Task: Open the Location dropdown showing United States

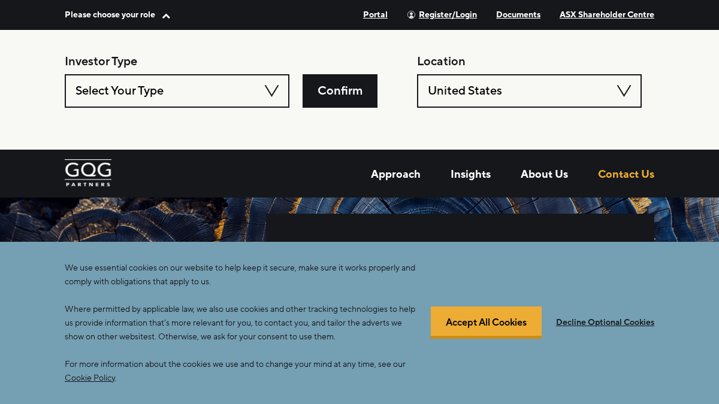Action: click(x=529, y=91)
